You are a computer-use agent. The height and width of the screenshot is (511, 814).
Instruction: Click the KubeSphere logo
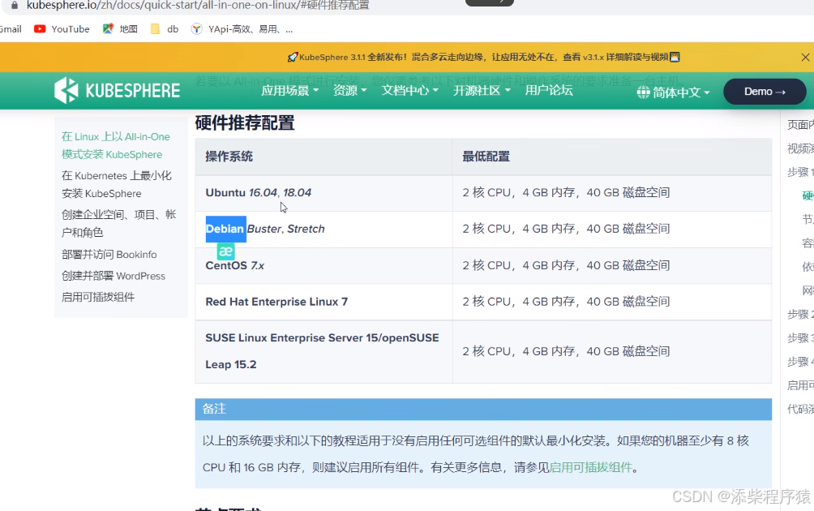pyautogui.click(x=117, y=90)
